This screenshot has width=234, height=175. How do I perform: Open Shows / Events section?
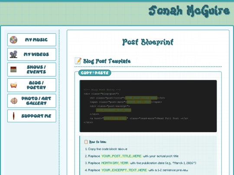32,69
